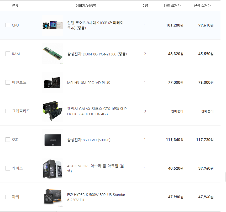226x212 pixels.
Task: Open the Samsung 860 EVO SSD thumbnail
Action: (53, 139)
